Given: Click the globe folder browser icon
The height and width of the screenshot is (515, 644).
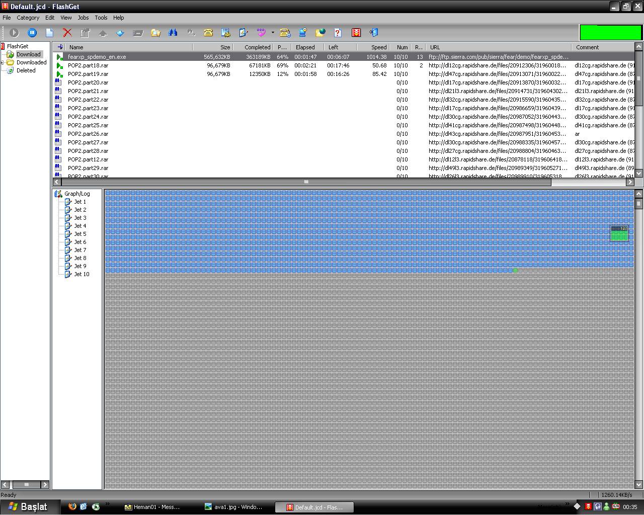Looking at the screenshot, I should point(320,33).
